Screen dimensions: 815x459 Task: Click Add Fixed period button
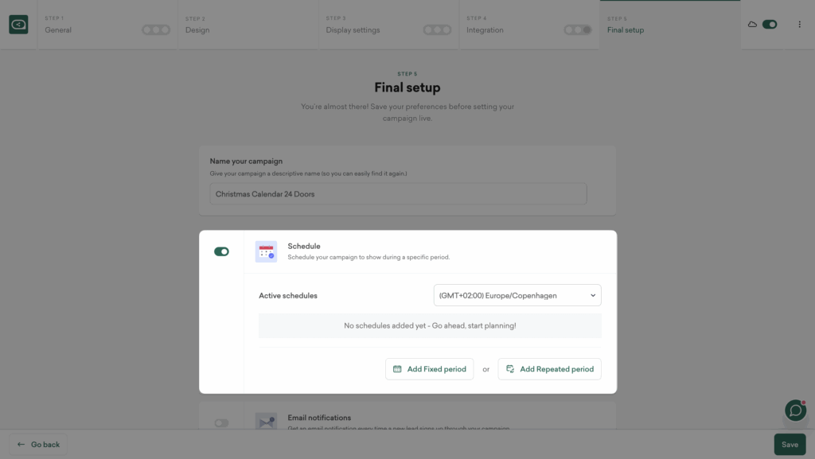(430, 369)
